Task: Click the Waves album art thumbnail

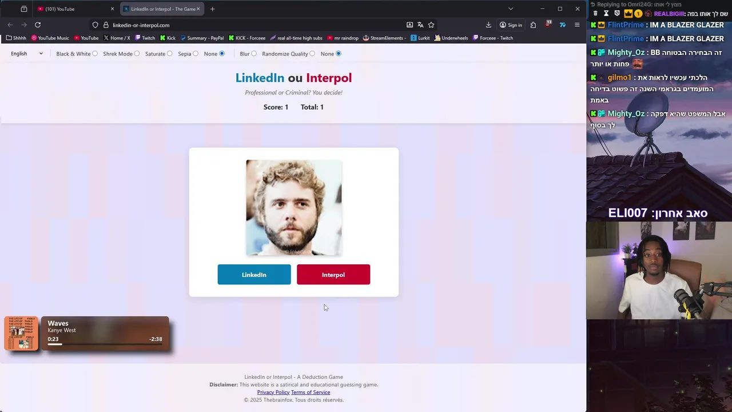Action: 21,333
